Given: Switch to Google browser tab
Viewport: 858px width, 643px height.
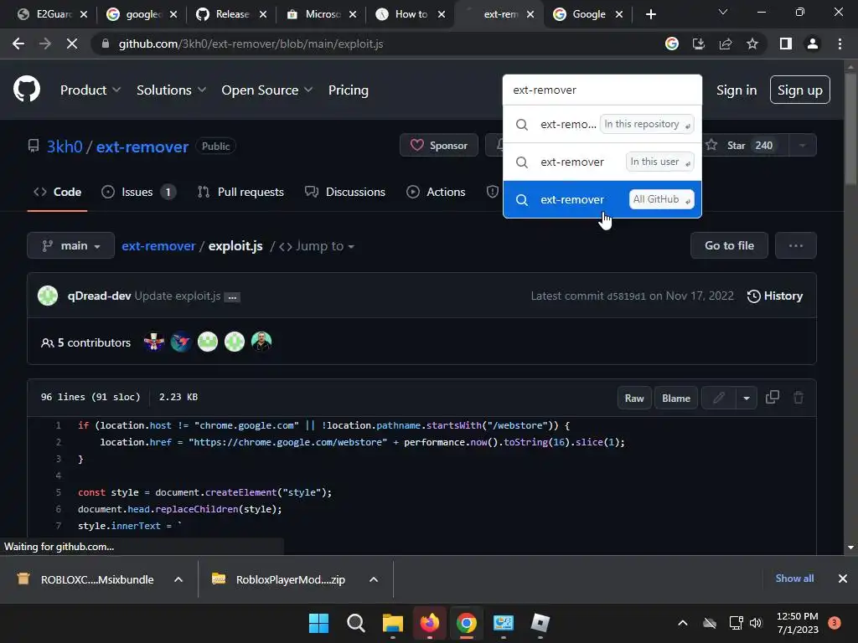Looking at the screenshot, I should coord(587,14).
